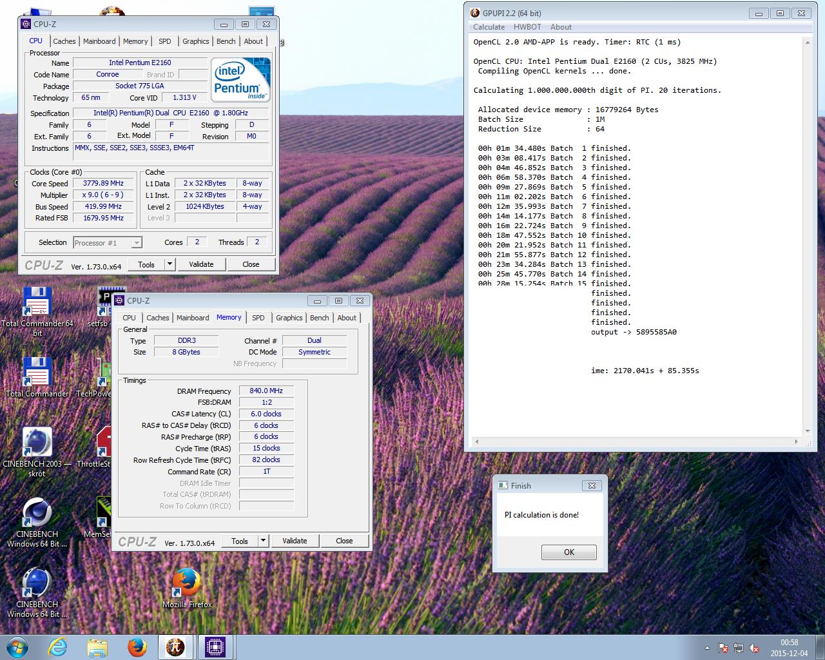Click OK in Finish dialog
This screenshot has height=660, width=825.
pyautogui.click(x=568, y=552)
